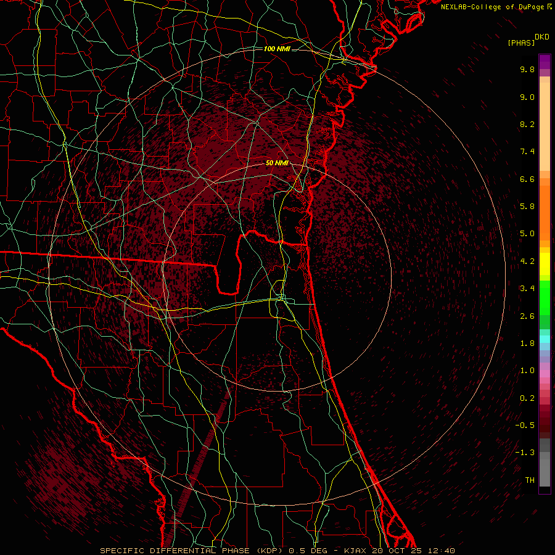This screenshot has width=555, height=555.
Task: Pick the peach swatch beside 8.2
Action: (545, 126)
